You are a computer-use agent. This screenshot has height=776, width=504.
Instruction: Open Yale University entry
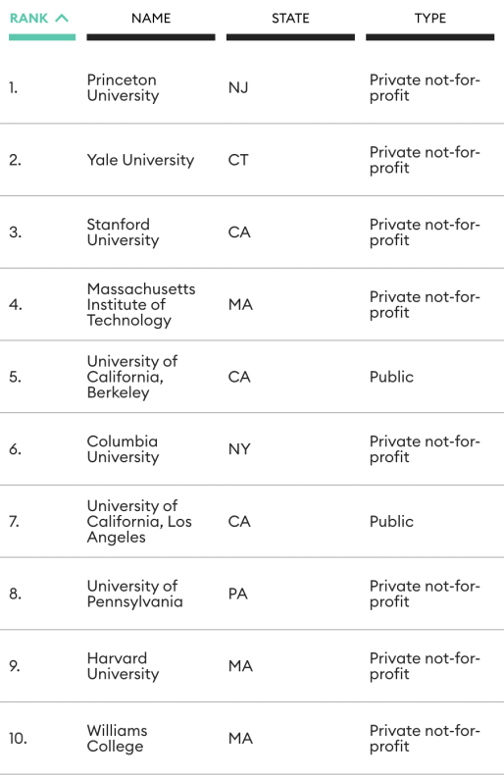140,160
